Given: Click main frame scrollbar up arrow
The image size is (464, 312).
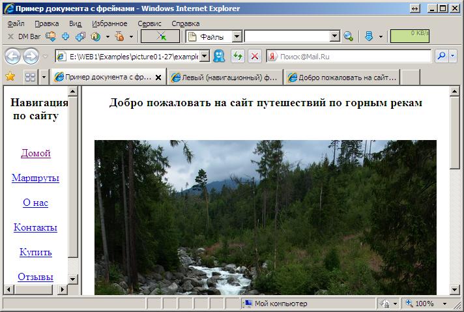Looking at the screenshot, I should (454, 91).
